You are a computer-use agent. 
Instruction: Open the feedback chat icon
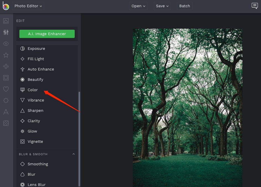point(255,6)
